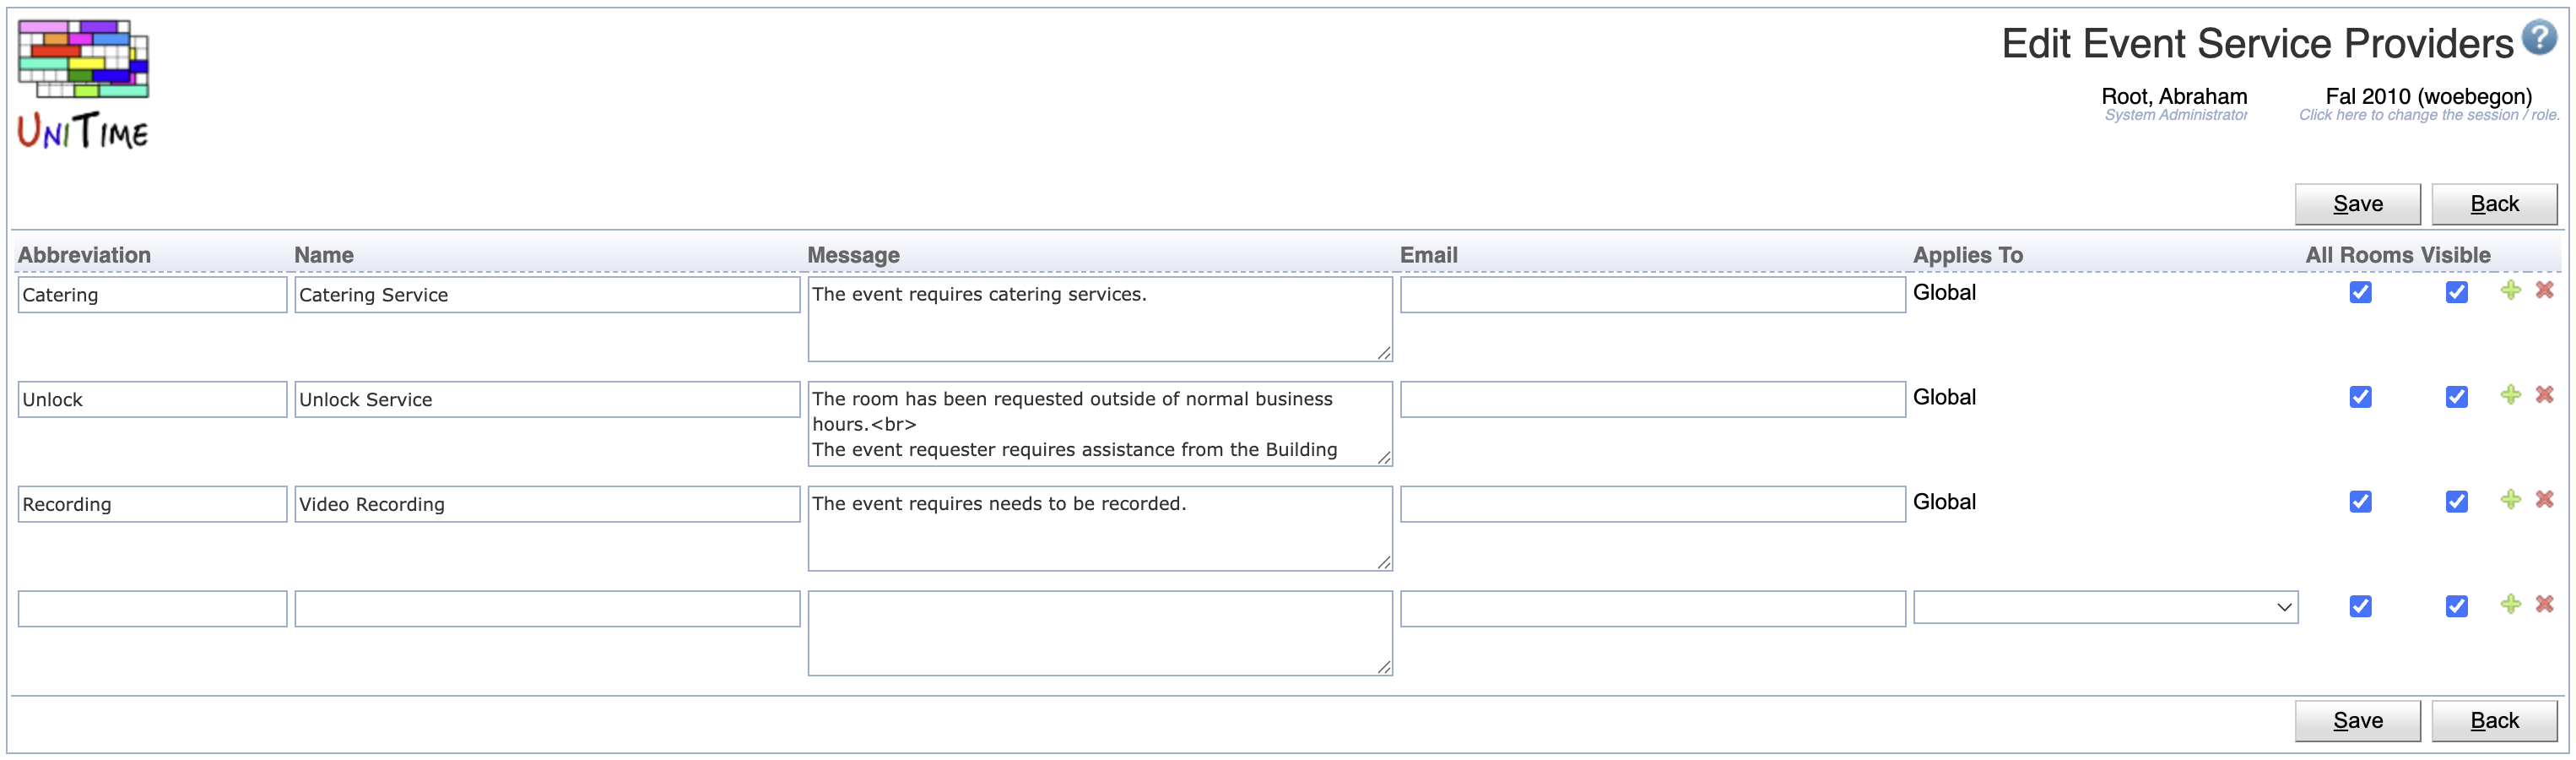Viewport: 2576px width, 760px height.
Task: Click Global text in Recording row
Action: 1944,501
